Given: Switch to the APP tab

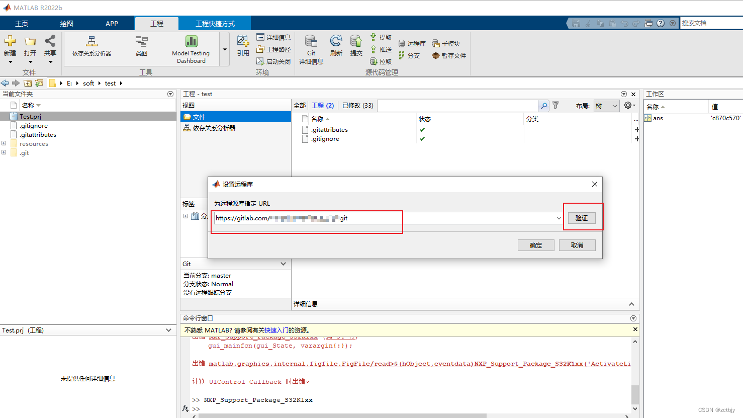Looking at the screenshot, I should pyautogui.click(x=112, y=24).
